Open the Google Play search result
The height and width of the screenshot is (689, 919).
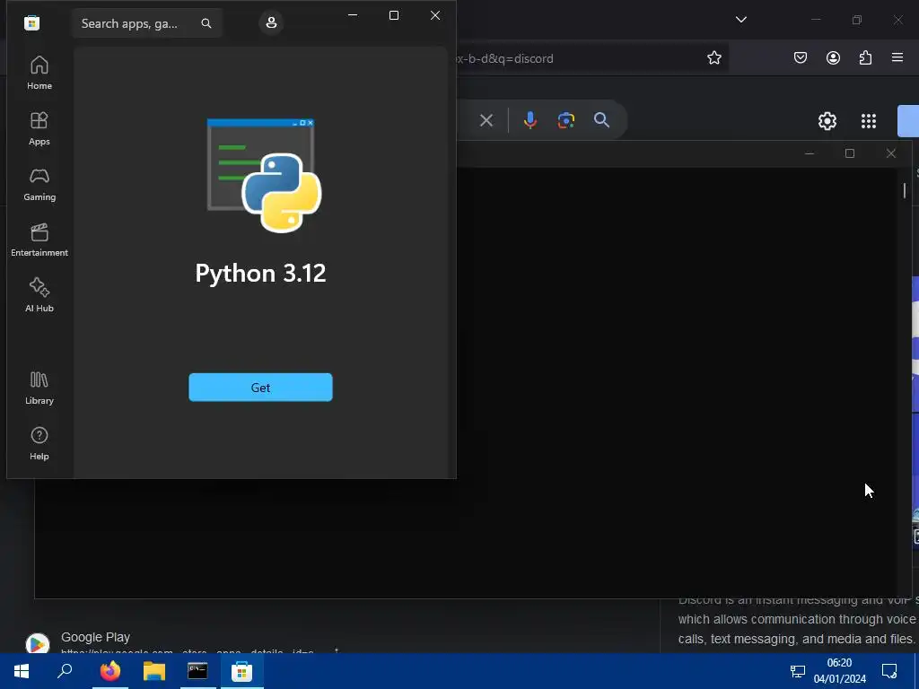click(95, 637)
